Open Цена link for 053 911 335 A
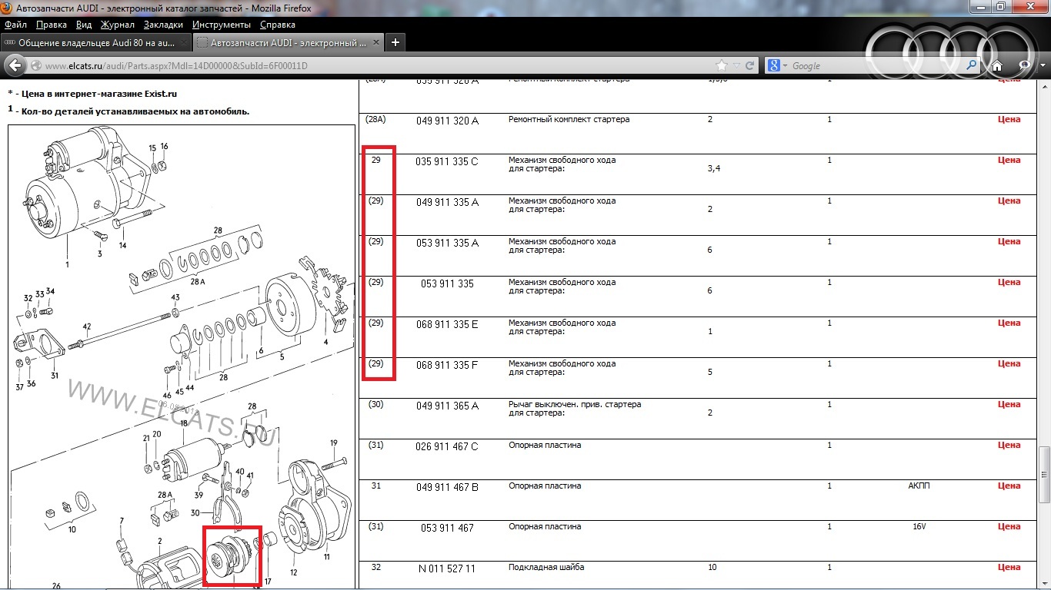Viewport: 1051px width, 590px height. tap(1009, 242)
